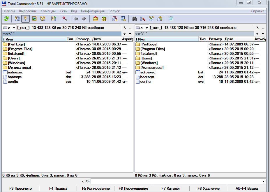Open the Выделение menu
This screenshot has height=192, width=270.
[x=28, y=11]
